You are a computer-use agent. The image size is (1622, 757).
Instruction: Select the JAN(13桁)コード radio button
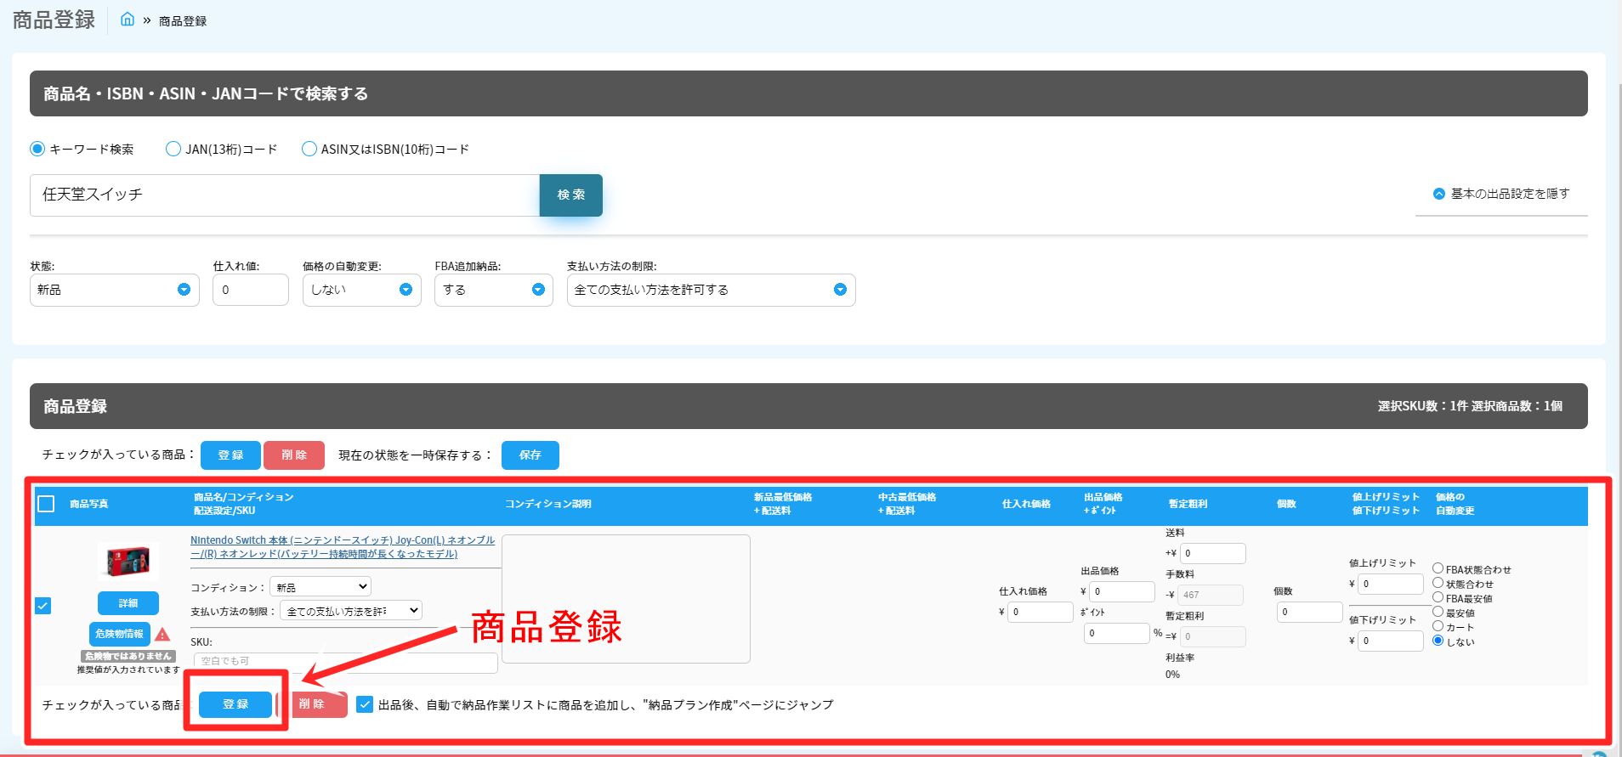(x=173, y=149)
